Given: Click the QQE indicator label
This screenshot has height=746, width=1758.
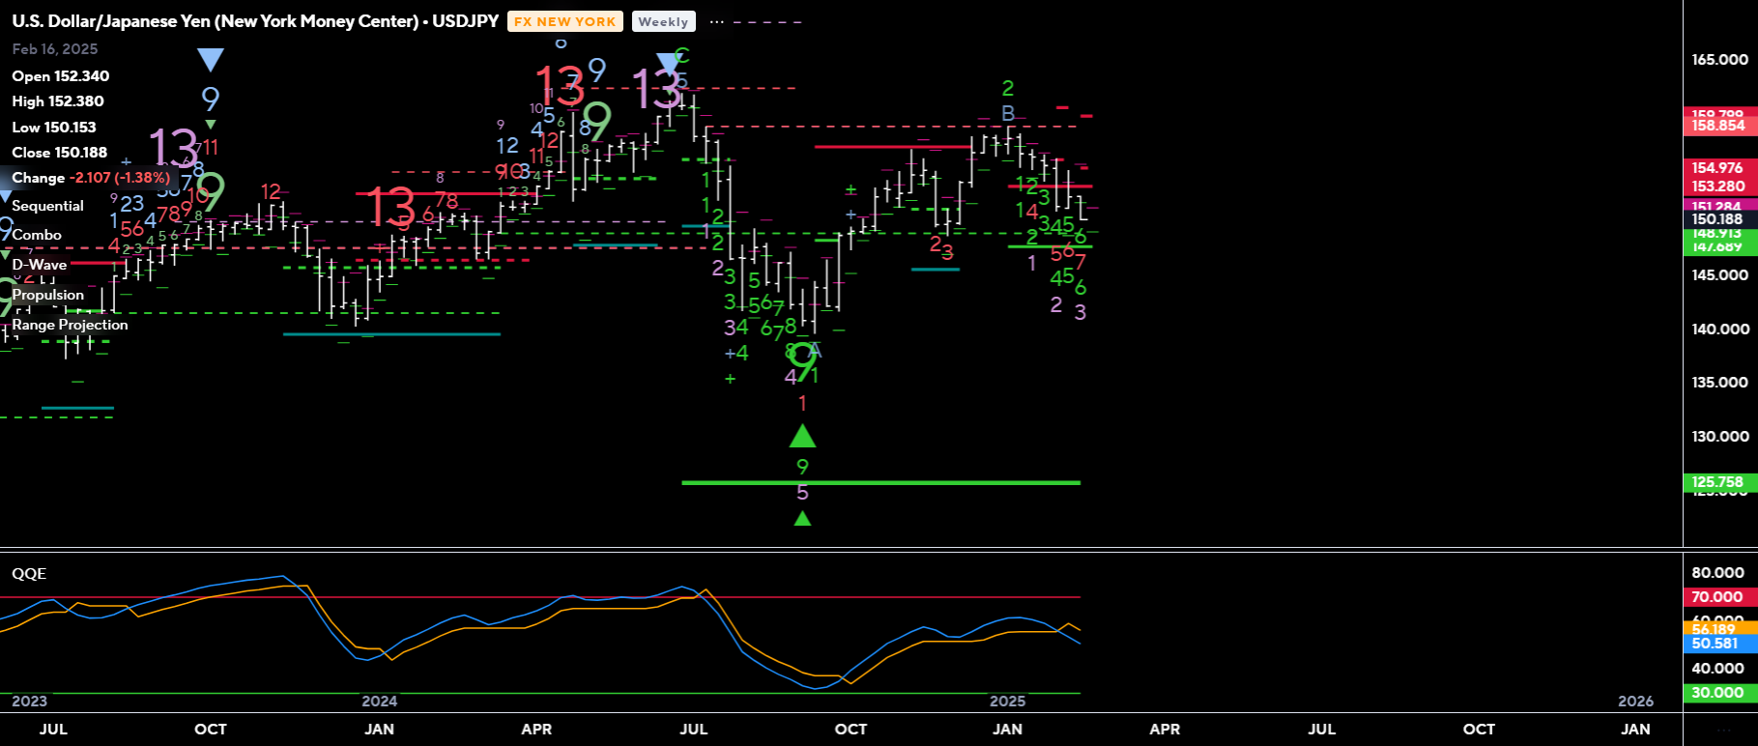Looking at the screenshot, I should [29, 574].
